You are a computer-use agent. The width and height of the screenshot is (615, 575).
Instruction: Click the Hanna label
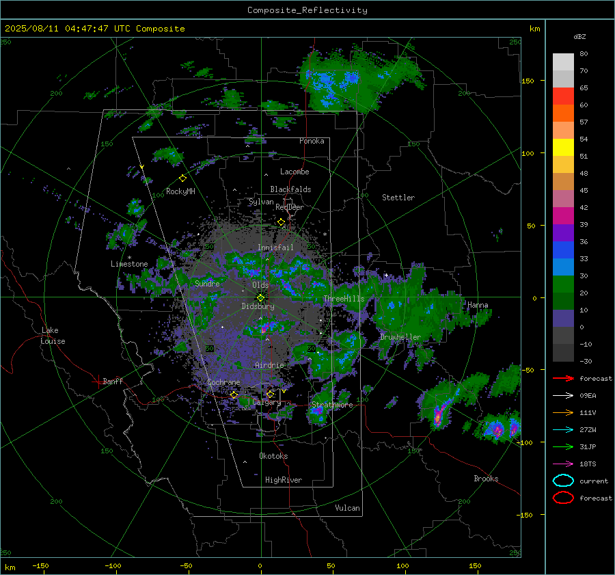(x=478, y=305)
